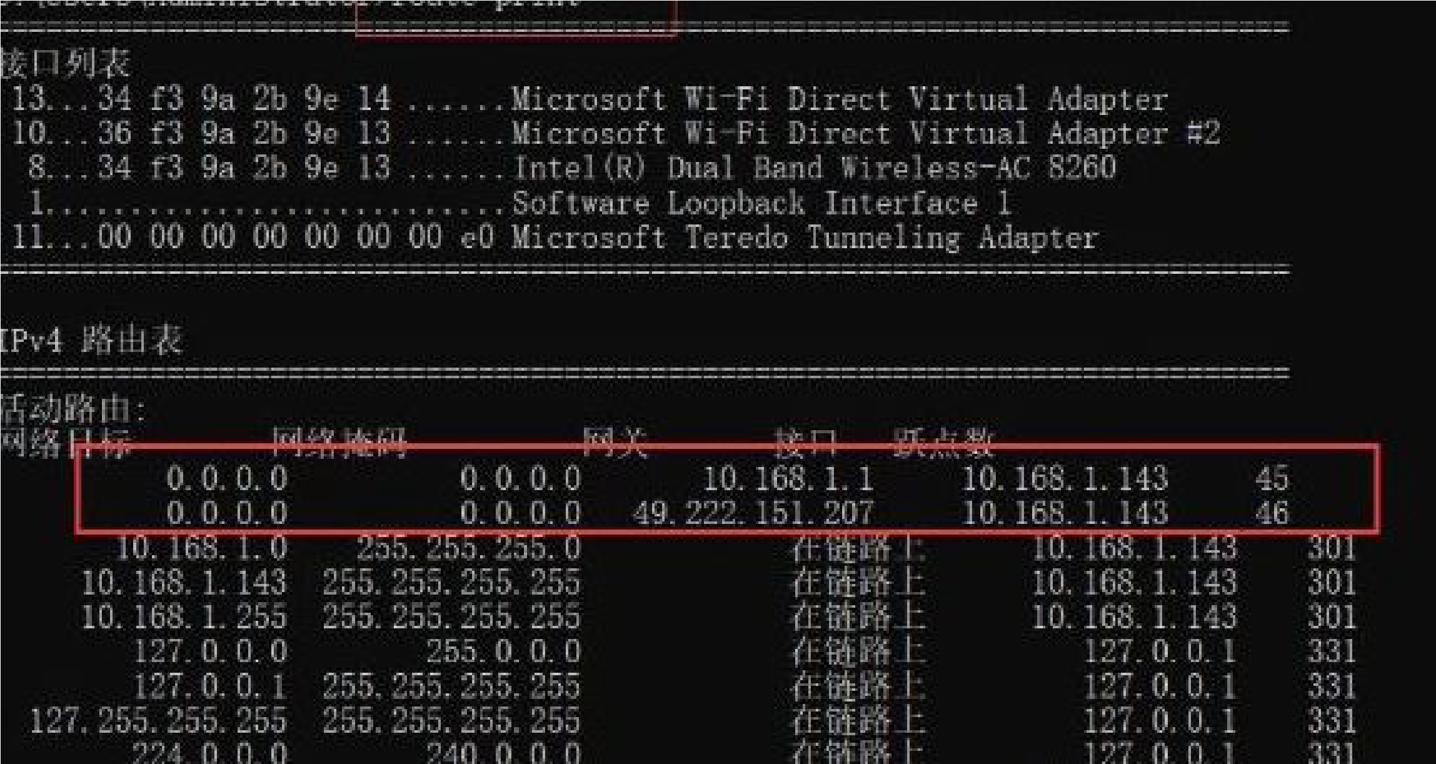Click the IPv4 路由表 heading
Screen dimensions: 1436x764
tap(91, 341)
